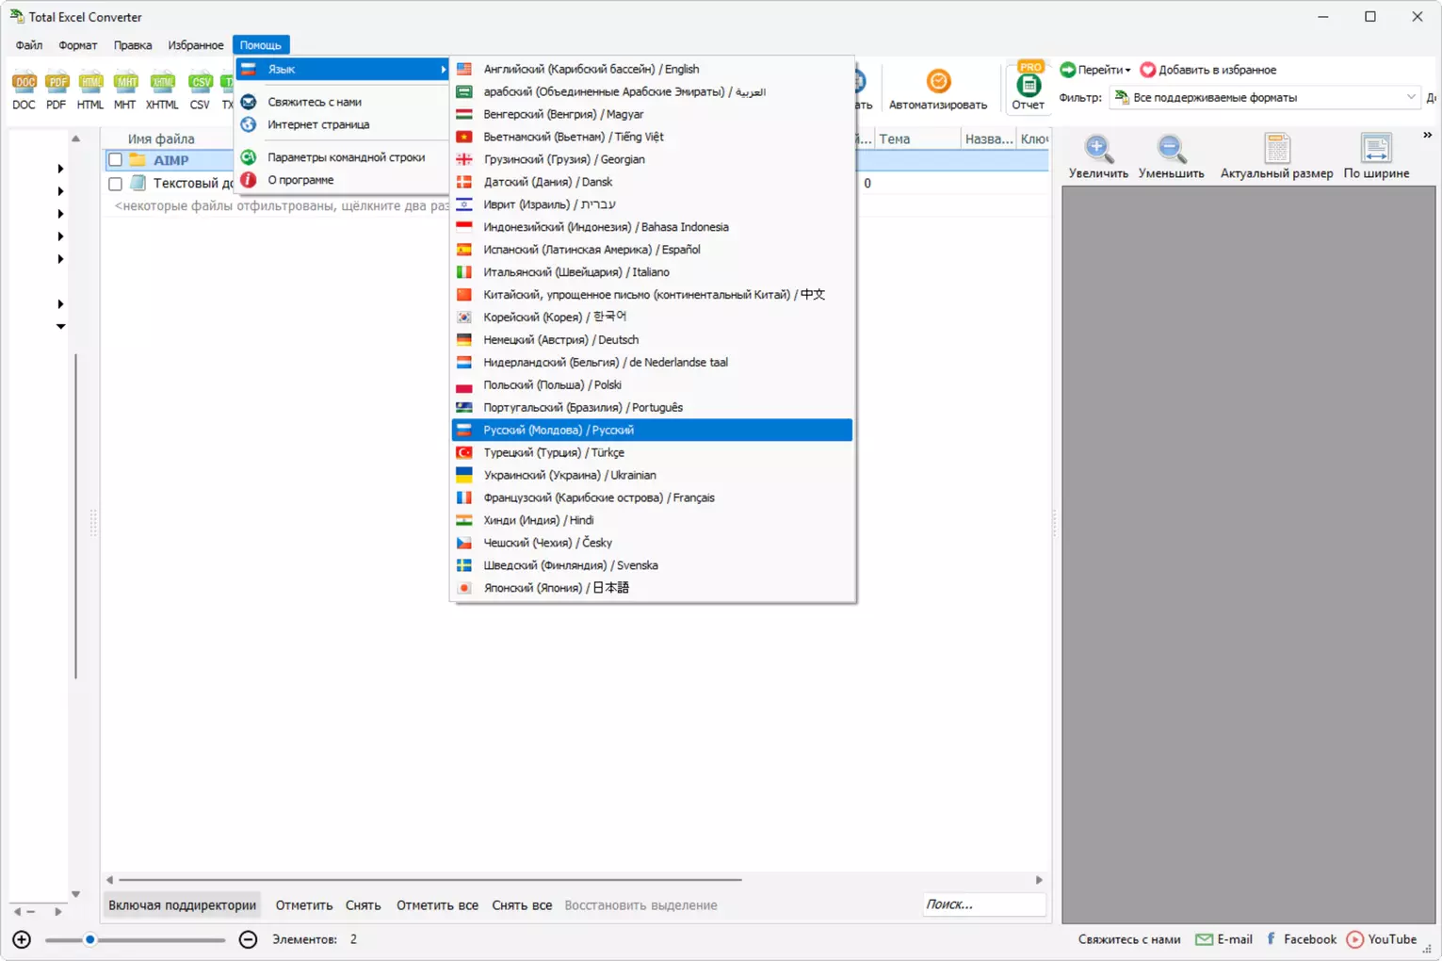Expand the Перейти dropdown arrow
The width and height of the screenshot is (1442, 961).
(1127, 70)
